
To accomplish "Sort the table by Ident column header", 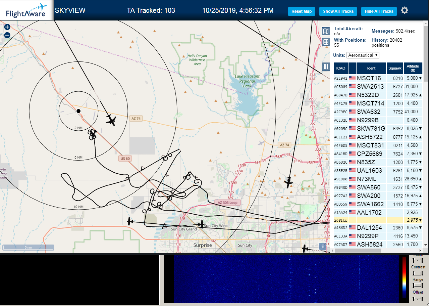I will point(371,68).
